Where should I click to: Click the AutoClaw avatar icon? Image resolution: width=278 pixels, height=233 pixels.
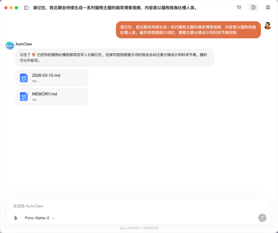point(10,45)
